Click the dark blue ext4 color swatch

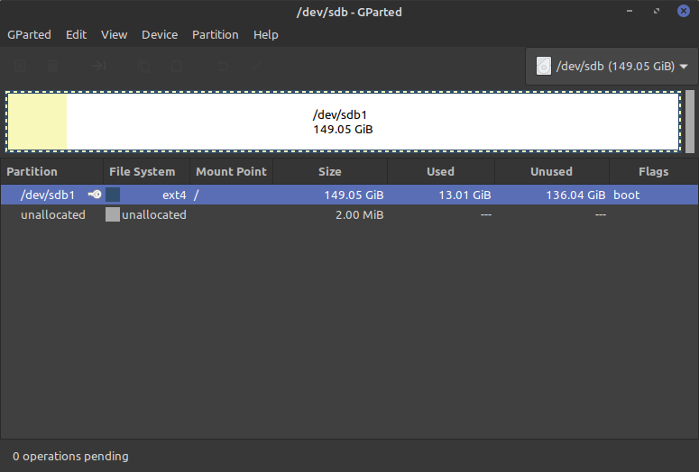tap(113, 195)
